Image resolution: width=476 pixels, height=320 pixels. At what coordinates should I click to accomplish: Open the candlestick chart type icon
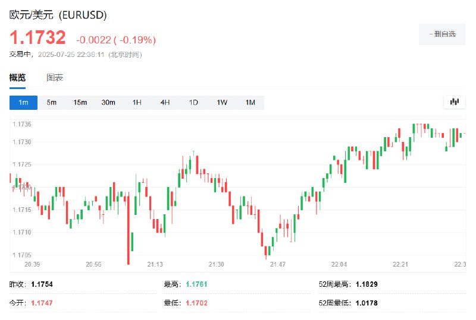[x=454, y=102]
